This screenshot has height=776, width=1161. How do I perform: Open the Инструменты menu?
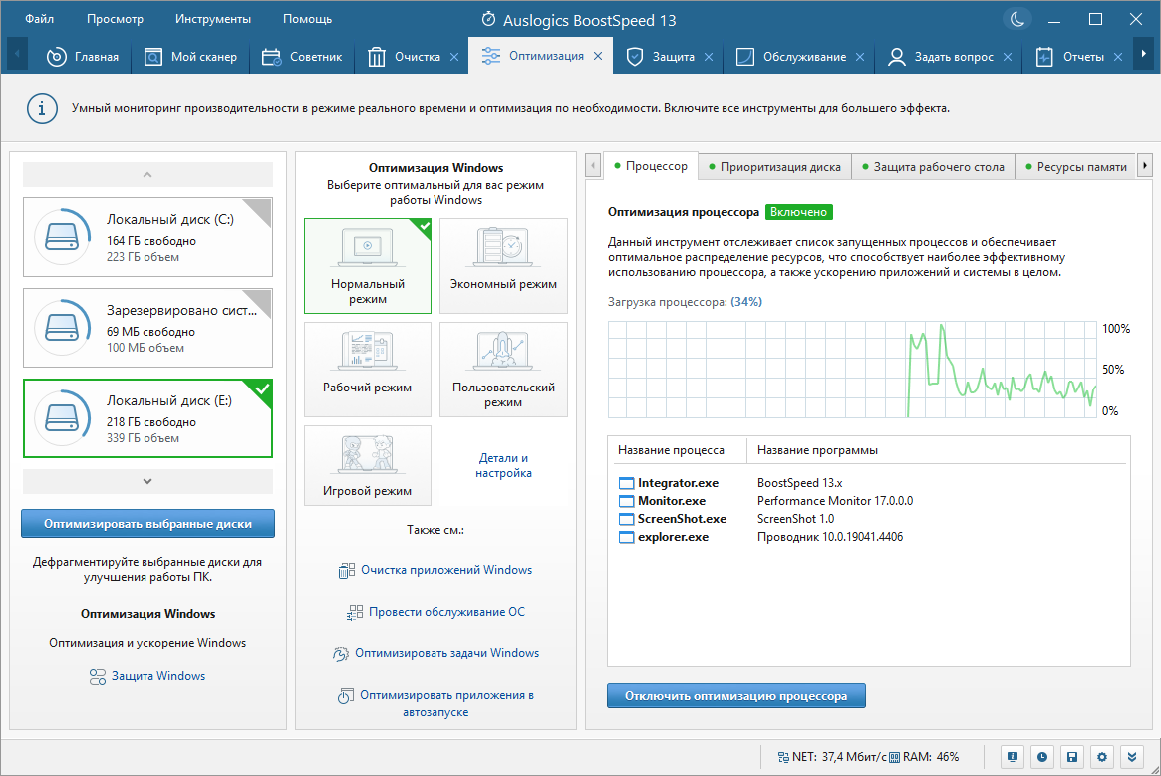(x=213, y=19)
